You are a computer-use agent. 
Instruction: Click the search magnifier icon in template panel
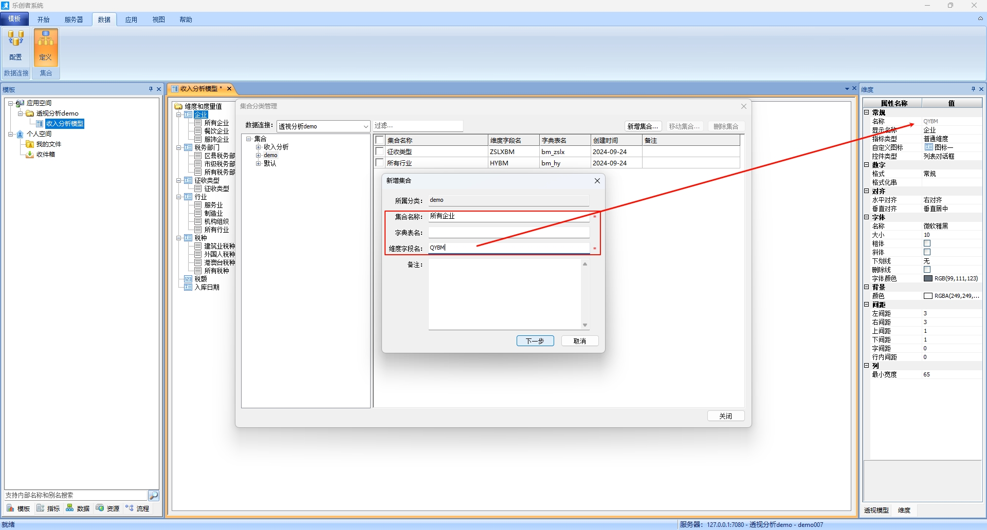153,495
